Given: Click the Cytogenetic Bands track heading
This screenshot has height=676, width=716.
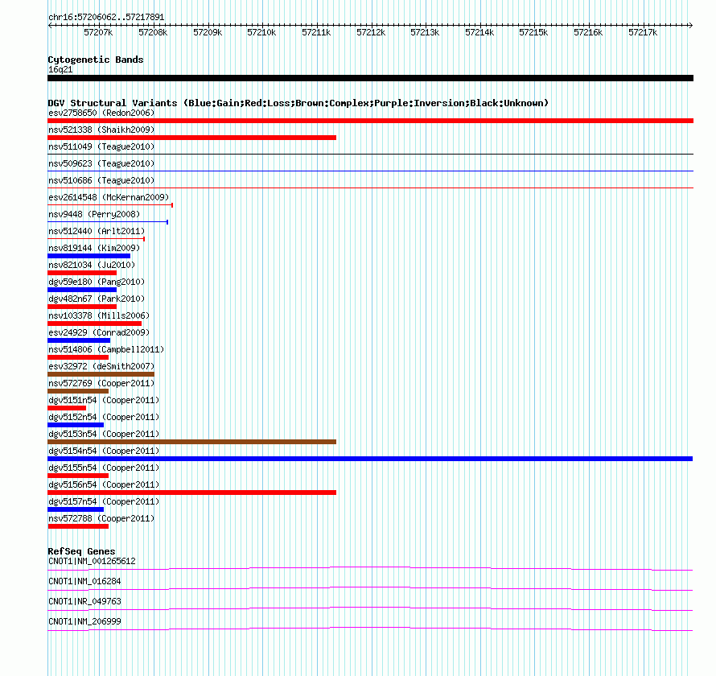Looking at the screenshot, I should tap(96, 60).
